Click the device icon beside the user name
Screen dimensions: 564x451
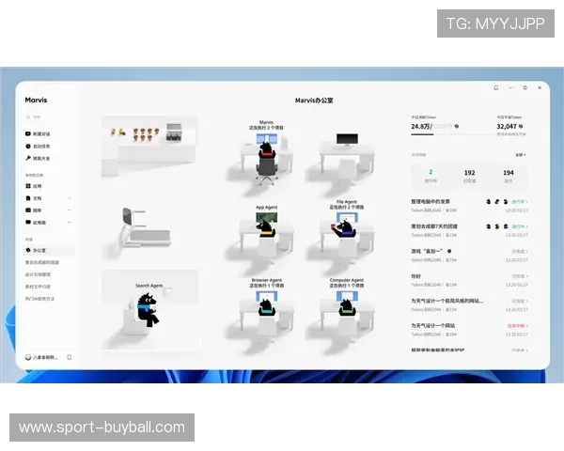(x=70, y=357)
